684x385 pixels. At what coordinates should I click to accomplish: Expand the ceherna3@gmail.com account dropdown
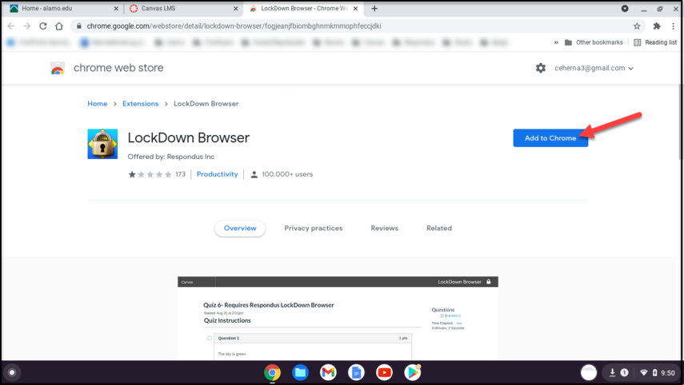coord(594,69)
